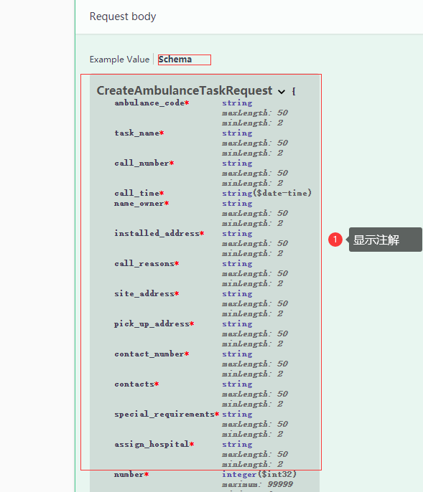Click the integer($int32) type of number

pos(259,474)
